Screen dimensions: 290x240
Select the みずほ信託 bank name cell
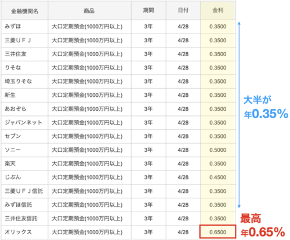24,205
